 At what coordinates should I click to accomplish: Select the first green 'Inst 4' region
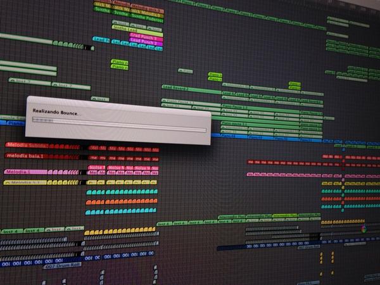point(12,231)
